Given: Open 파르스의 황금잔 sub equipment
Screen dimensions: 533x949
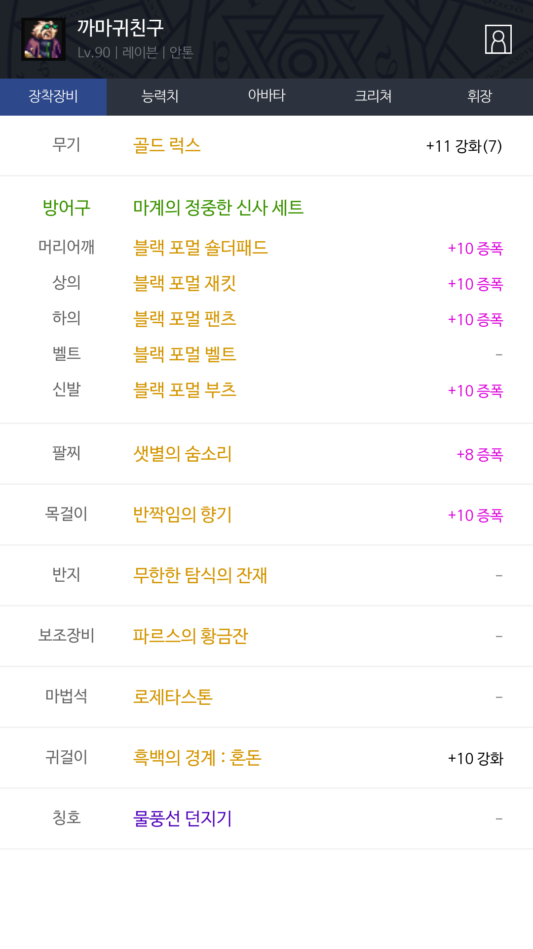Looking at the screenshot, I should click(190, 636).
